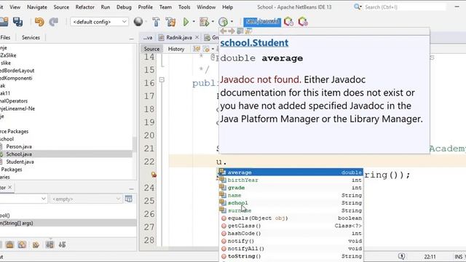Switch to History view button
Viewport: 466px width, 262px height.
coord(176,49)
